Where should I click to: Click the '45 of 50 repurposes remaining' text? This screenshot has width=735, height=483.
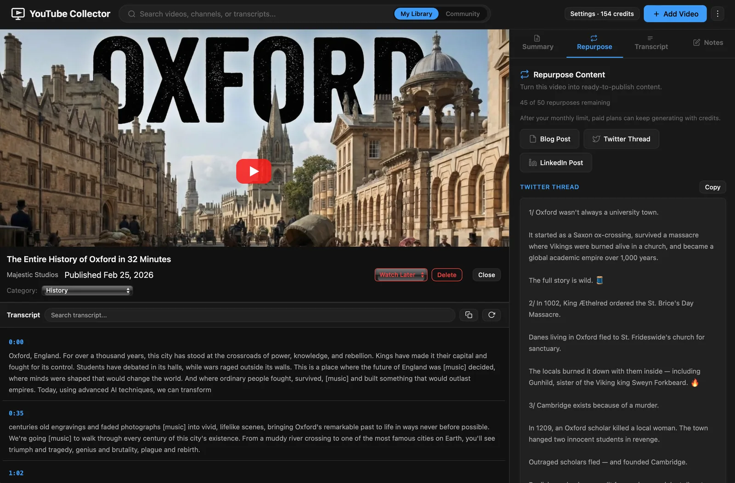(565, 103)
